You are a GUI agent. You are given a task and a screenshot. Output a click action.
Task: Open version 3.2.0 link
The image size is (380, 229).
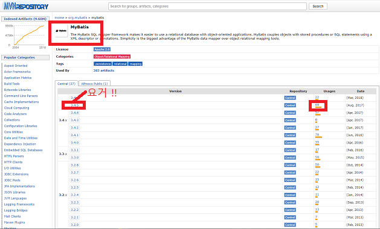coord(75,225)
